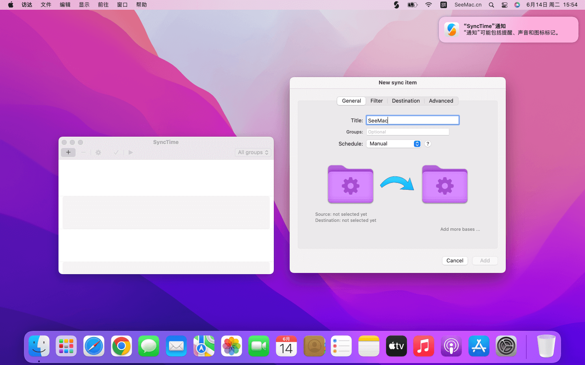Open the 文件 menu
Screen dimensions: 585x365
click(46, 5)
